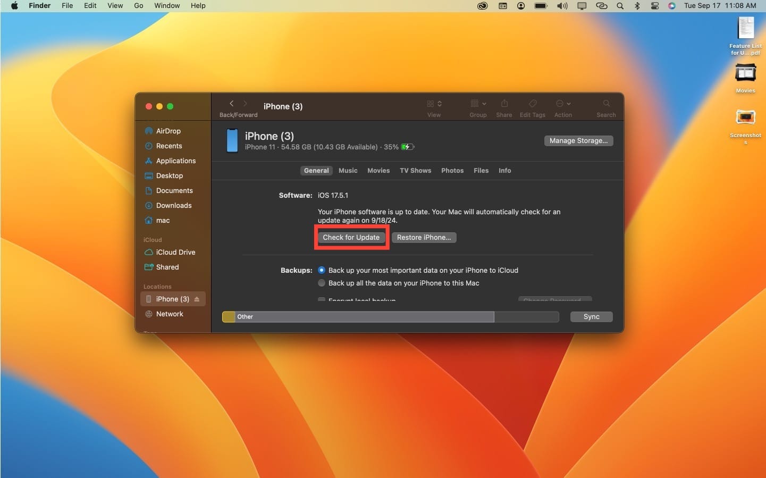
Task: Open the Go menu
Action: tap(139, 6)
